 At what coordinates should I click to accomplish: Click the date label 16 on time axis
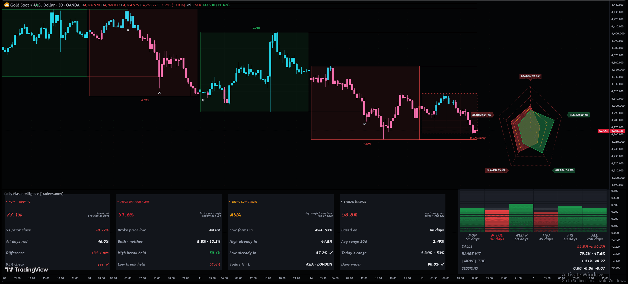point(533,278)
